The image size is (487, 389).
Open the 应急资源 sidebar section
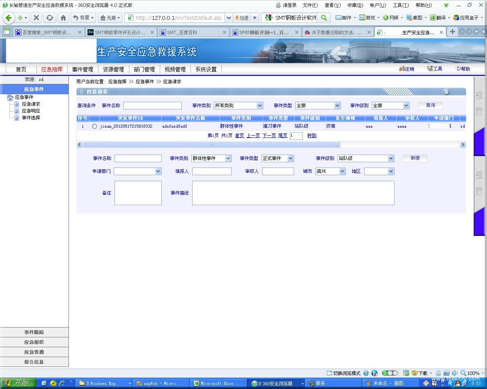[34, 352]
